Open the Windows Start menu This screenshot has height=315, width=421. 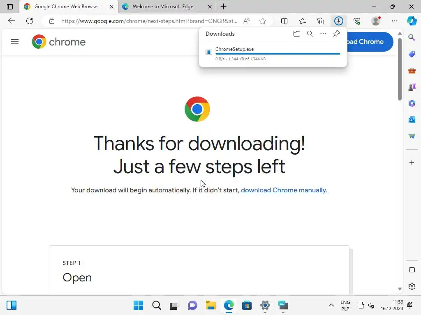point(138,305)
